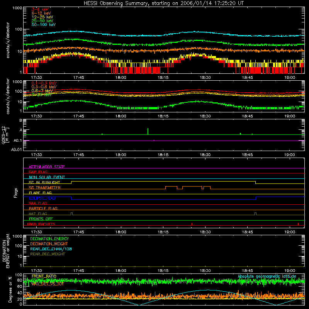Click the A0.1 tick label in GOES panel
The height and width of the screenshot is (309, 309).
(18, 141)
